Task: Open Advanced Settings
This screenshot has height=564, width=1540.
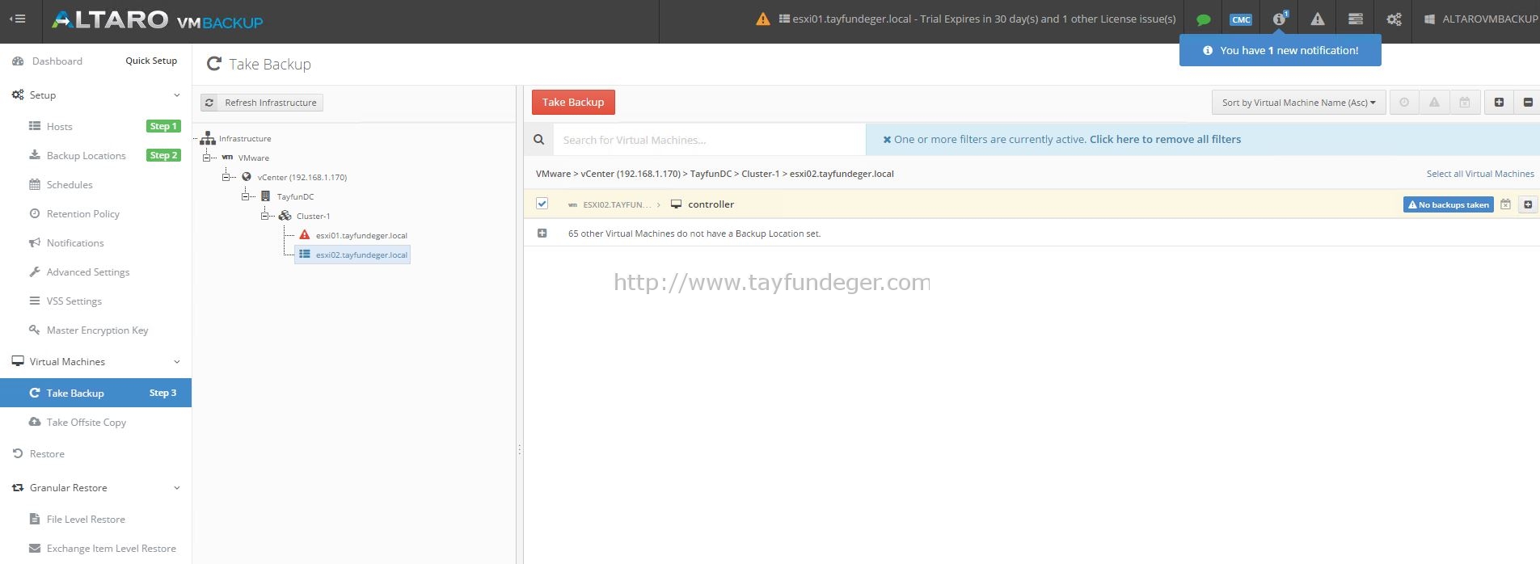Action: 87,271
